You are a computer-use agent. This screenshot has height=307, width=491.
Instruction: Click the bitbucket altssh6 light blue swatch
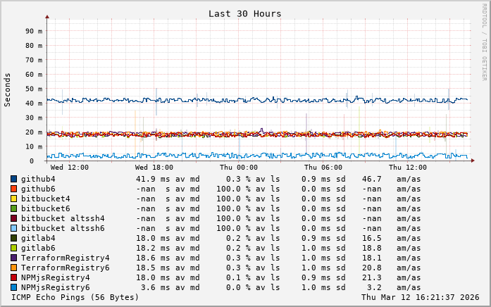click(x=13, y=229)
